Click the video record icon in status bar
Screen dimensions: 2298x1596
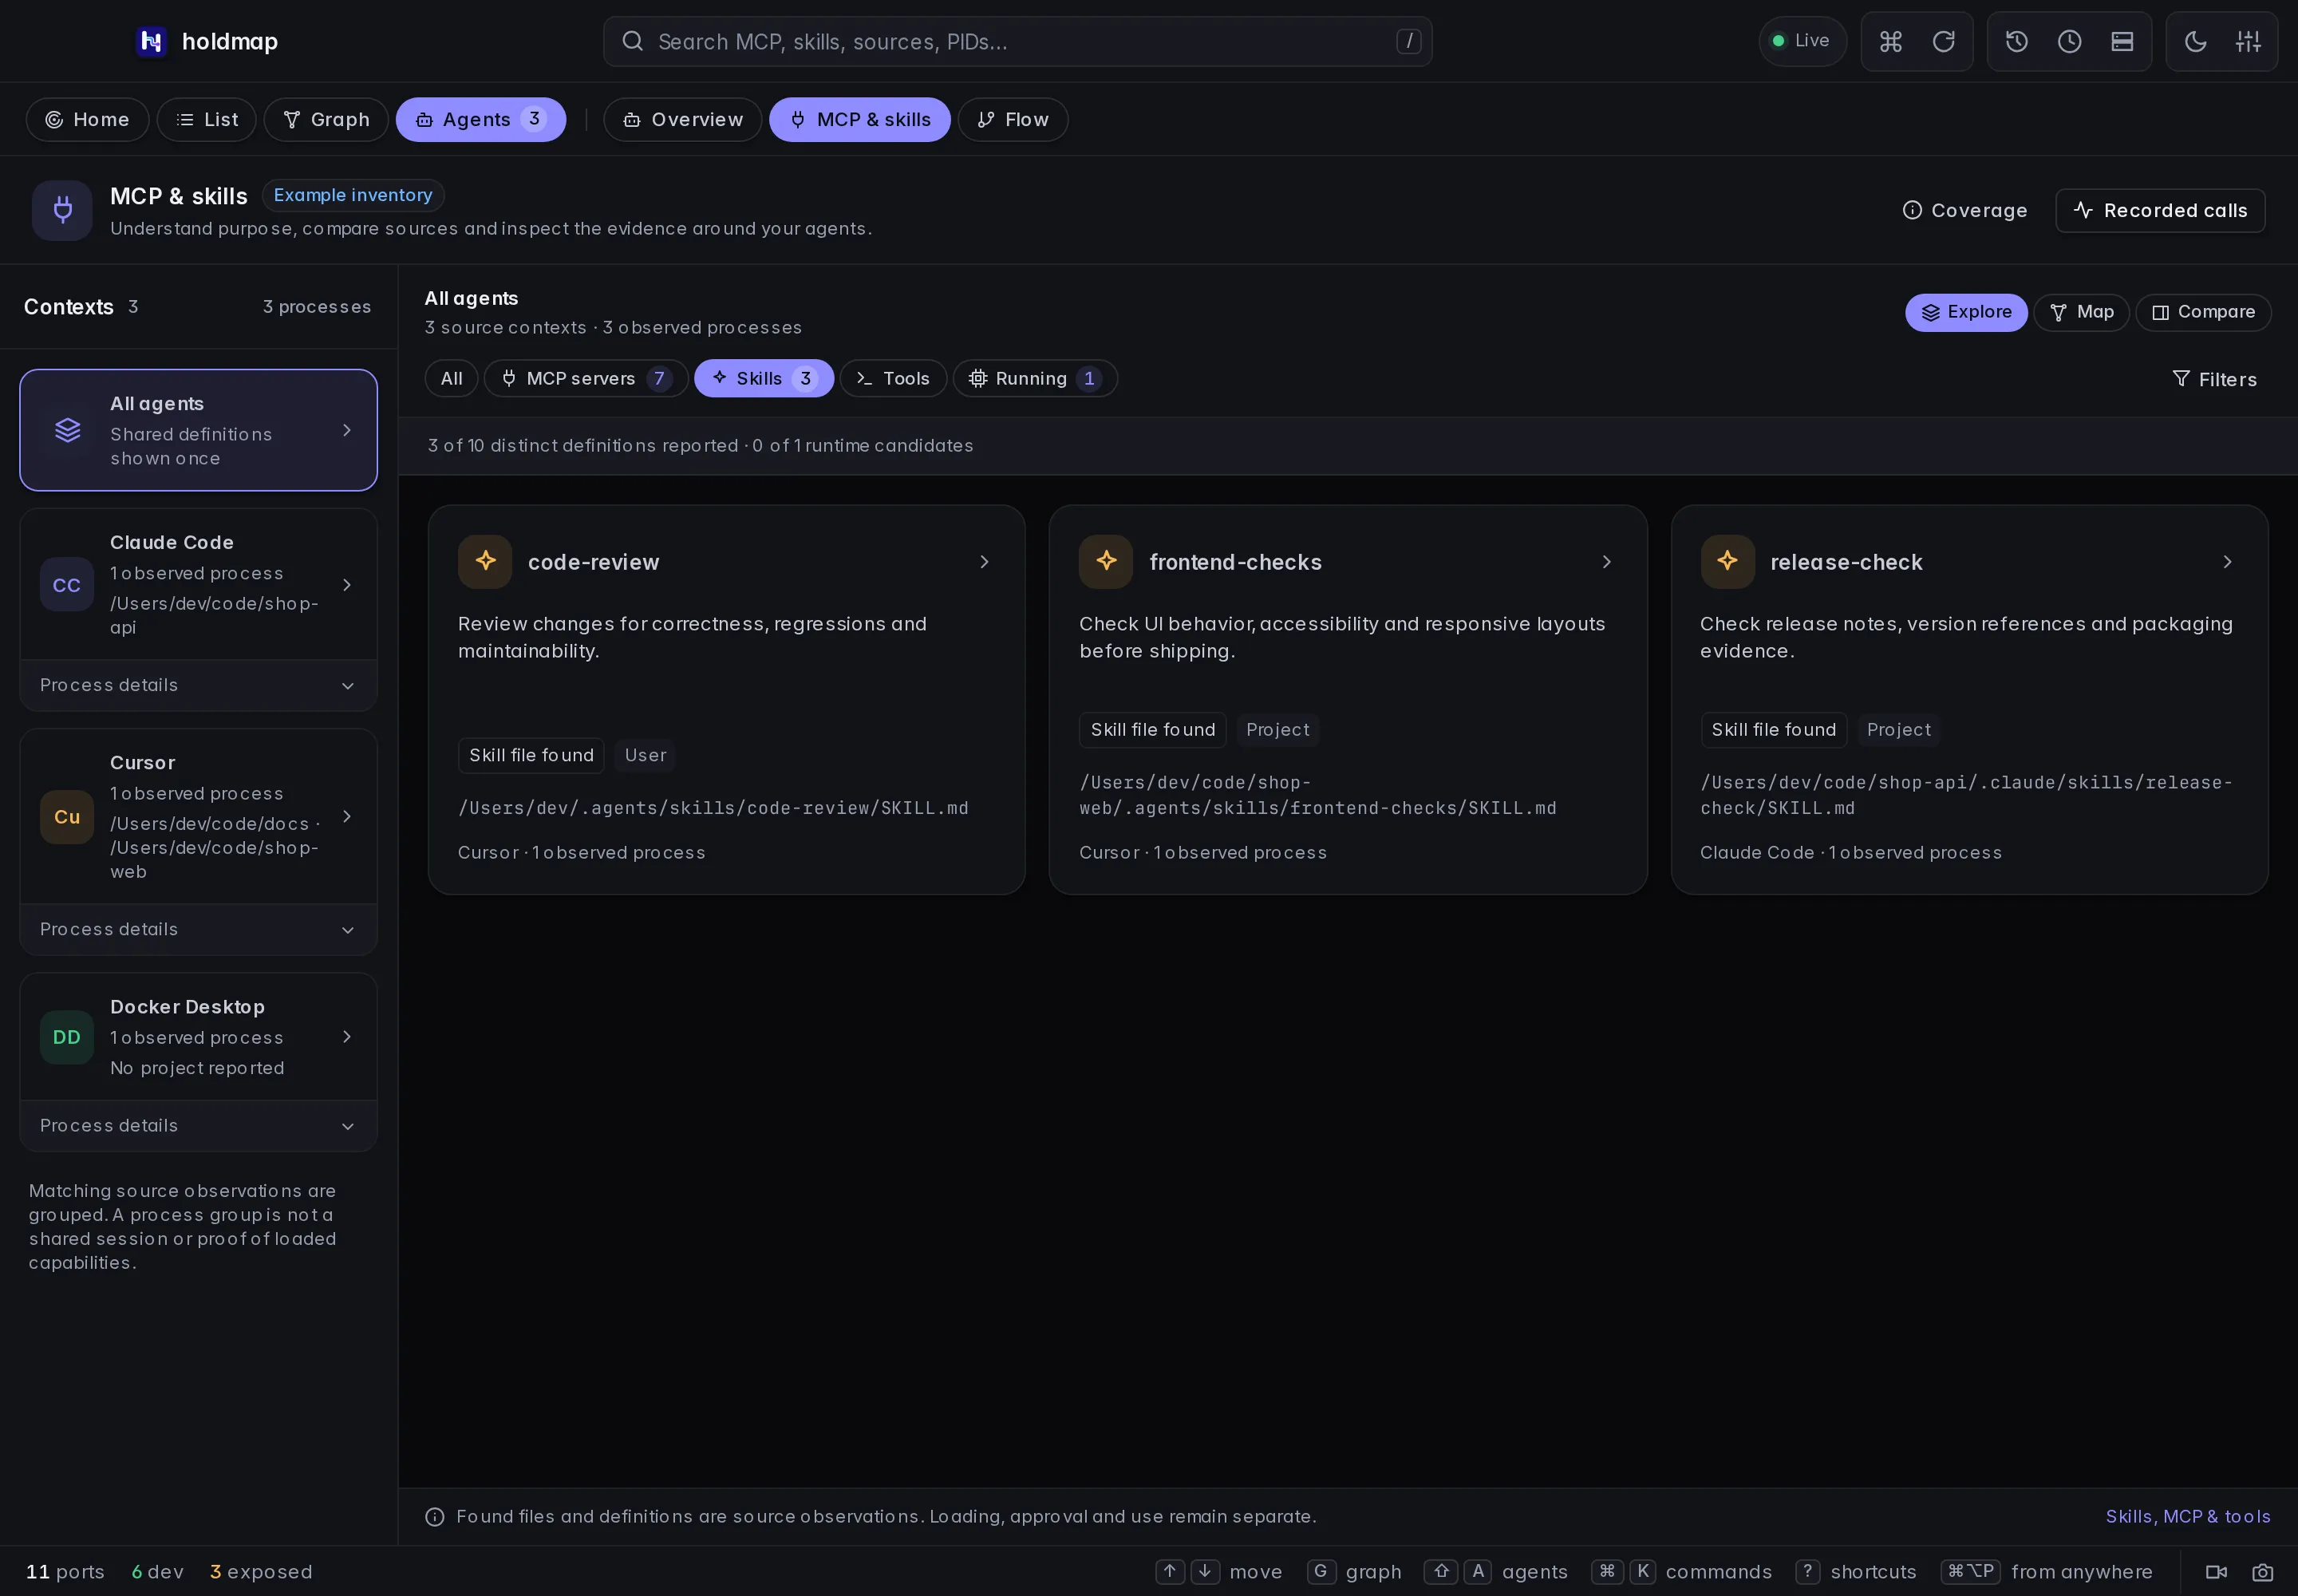[2216, 1572]
